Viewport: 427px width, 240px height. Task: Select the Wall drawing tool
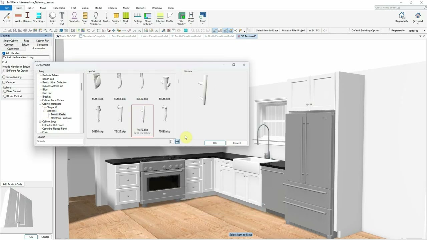click(x=18, y=18)
